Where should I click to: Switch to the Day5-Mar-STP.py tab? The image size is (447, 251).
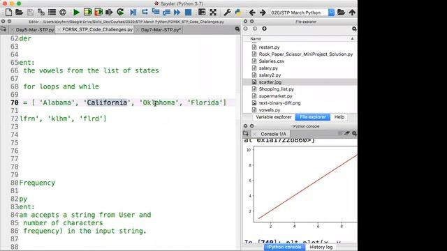tap(35, 29)
